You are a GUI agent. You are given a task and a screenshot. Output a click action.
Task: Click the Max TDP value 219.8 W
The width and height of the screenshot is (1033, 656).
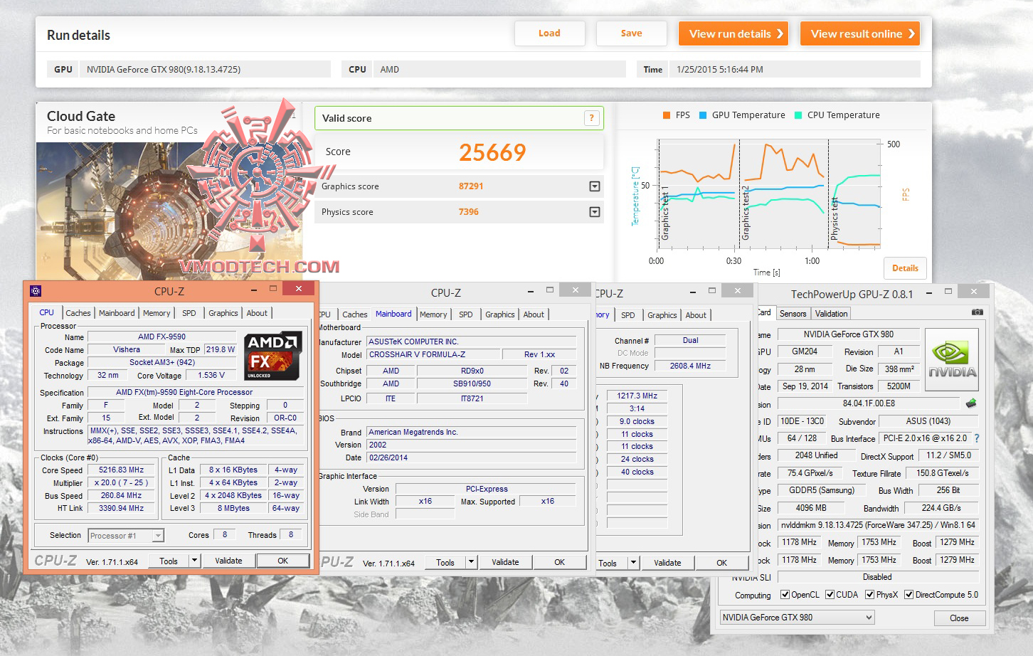pos(220,349)
